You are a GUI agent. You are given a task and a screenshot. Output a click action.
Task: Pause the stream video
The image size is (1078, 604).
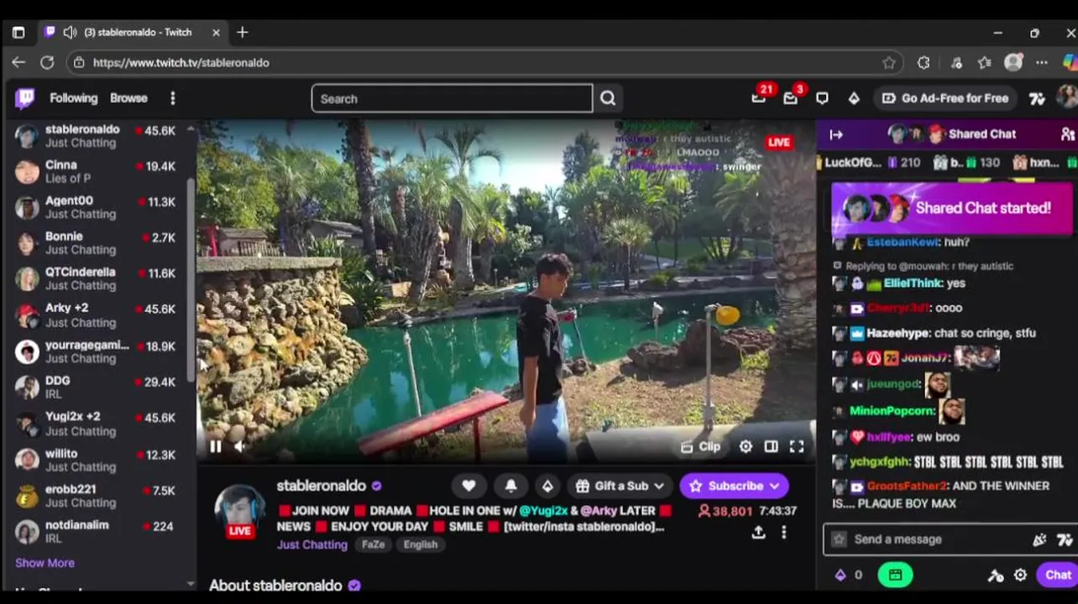coord(216,447)
